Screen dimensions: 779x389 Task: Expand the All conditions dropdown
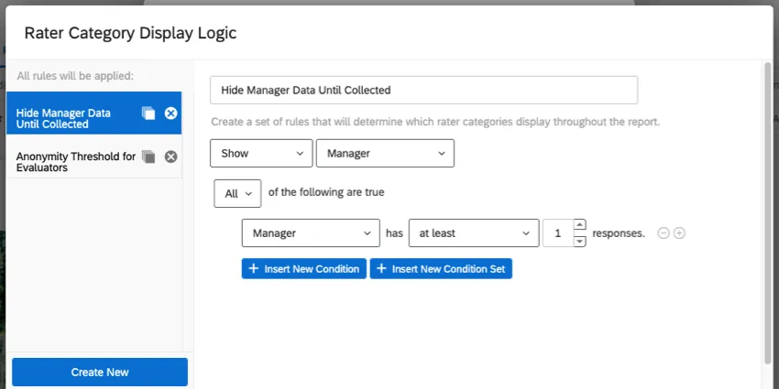pos(237,193)
